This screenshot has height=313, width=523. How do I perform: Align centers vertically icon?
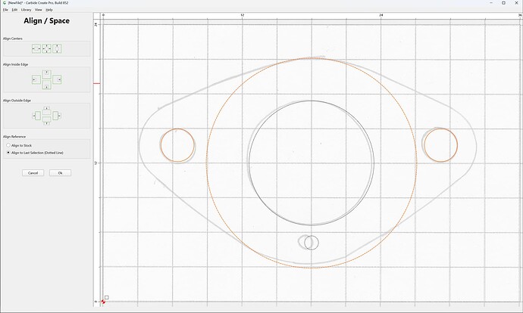(57, 49)
